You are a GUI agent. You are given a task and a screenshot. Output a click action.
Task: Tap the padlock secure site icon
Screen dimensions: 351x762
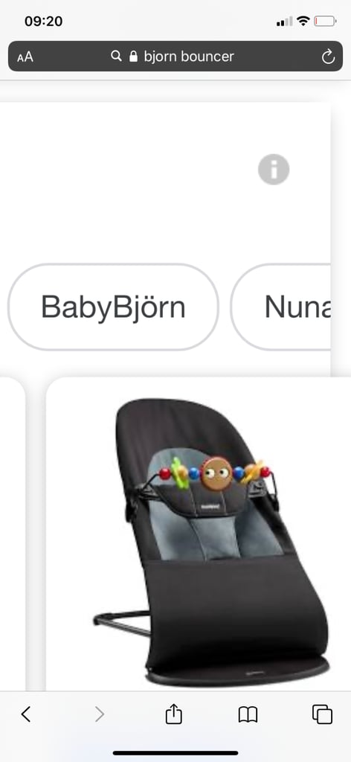[x=134, y=57]
